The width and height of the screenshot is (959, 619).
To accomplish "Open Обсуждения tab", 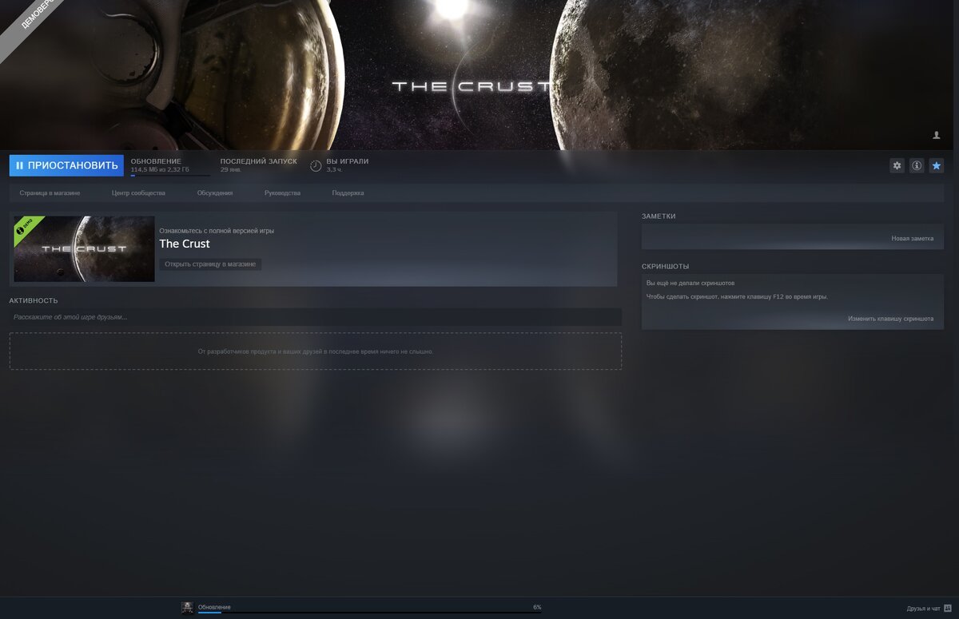I will tap(215, 193).
